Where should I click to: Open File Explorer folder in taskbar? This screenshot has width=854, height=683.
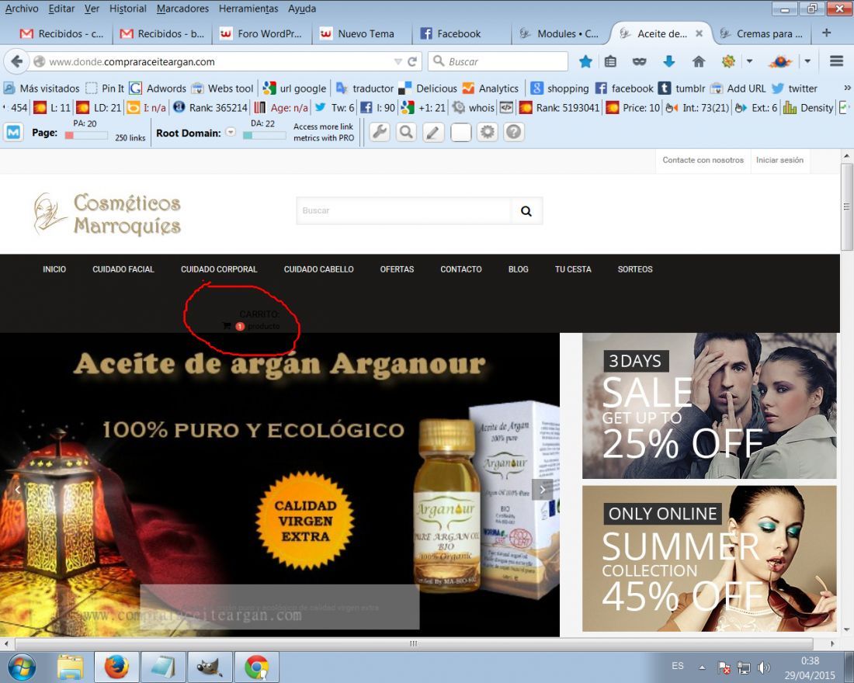tap(70, 667)
